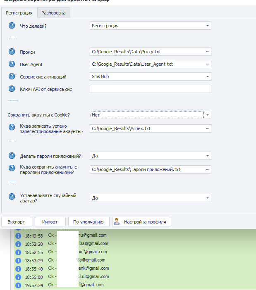Viewport: 256px width, 290px height.
Task: Select log entry at 18:55:40
Action: [135, 269]
